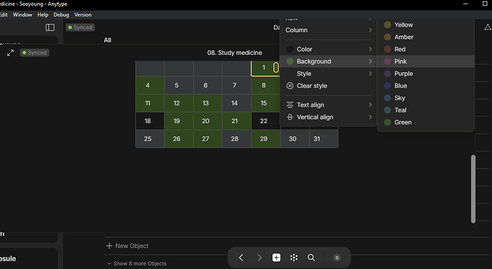
Task: Open the Text align submenu arrow
Action: [x=370, y=105]
